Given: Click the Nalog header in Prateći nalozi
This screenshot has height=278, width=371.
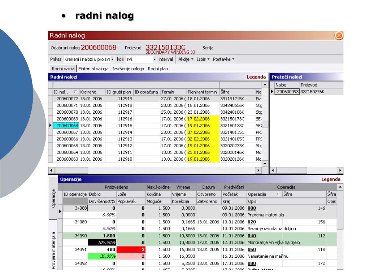Looking at the screenshot, I should (287, 85).
